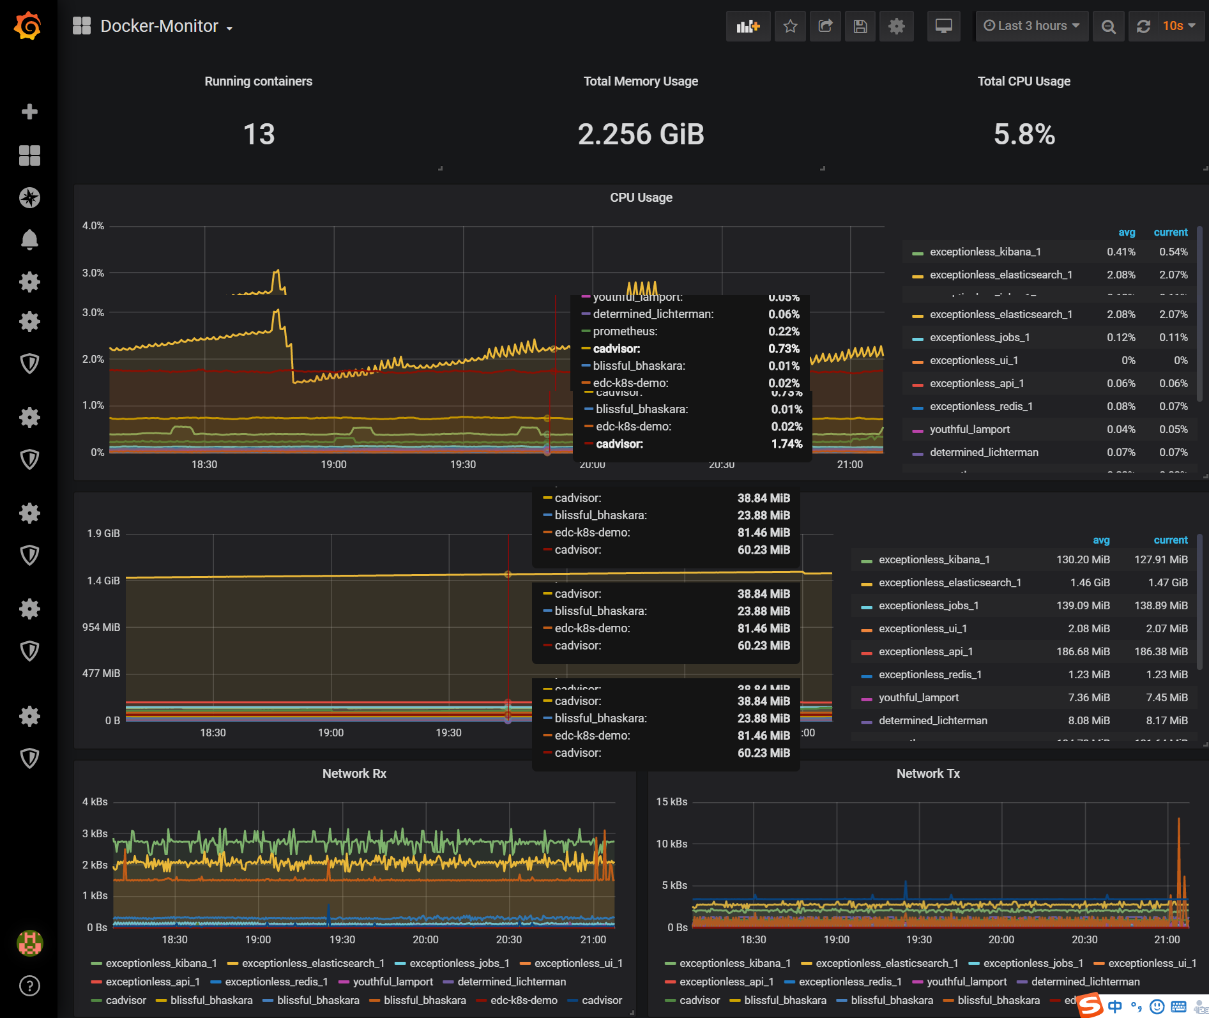
Task: Sort CPU Usage legend by avg column
Action: (1127, 232)
